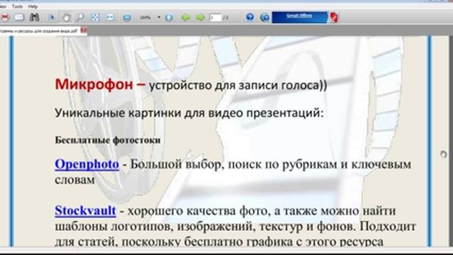This screenshot has height=255, width=453.
Task: Click the globe web icon
Action: (x=265, y=17)
